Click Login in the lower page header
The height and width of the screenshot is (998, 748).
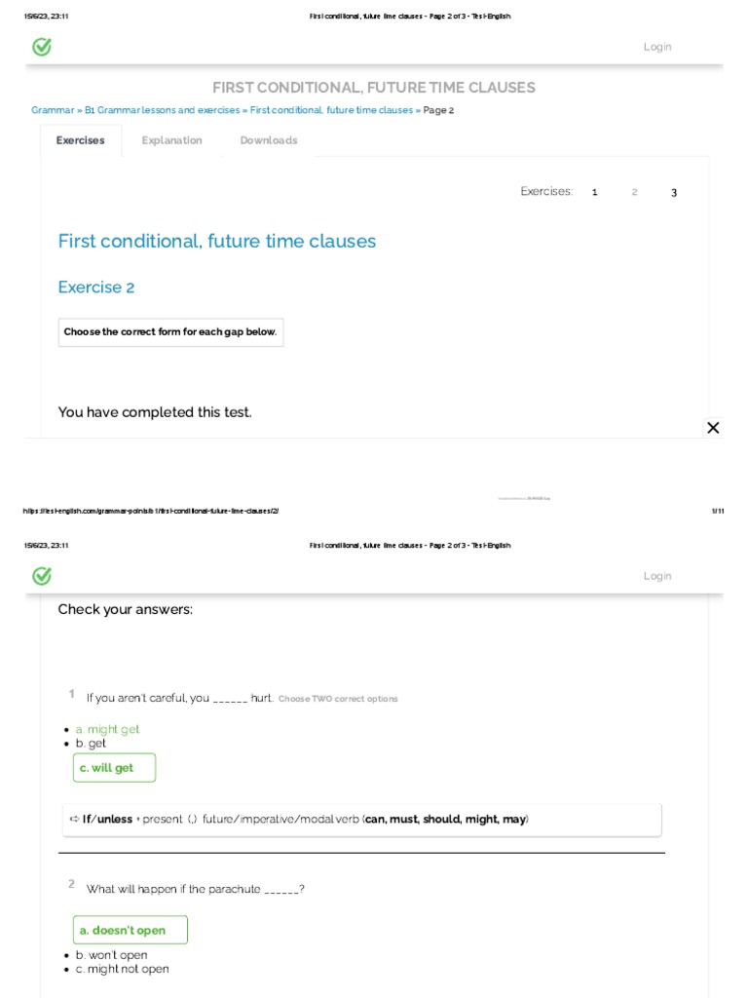(x=657, y=576)
